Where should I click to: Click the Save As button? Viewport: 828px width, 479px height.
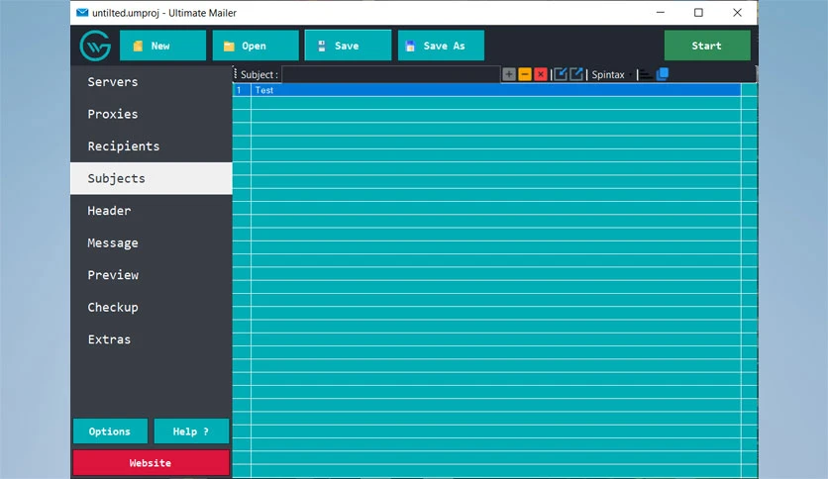coord(441,46)
